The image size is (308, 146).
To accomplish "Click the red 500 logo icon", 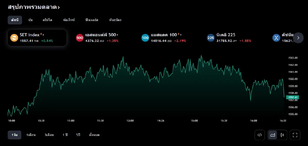I will pos(80,38).
